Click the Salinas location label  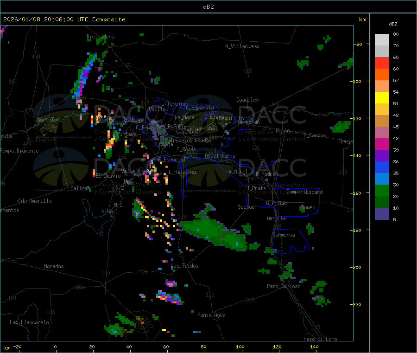(80, 188)
